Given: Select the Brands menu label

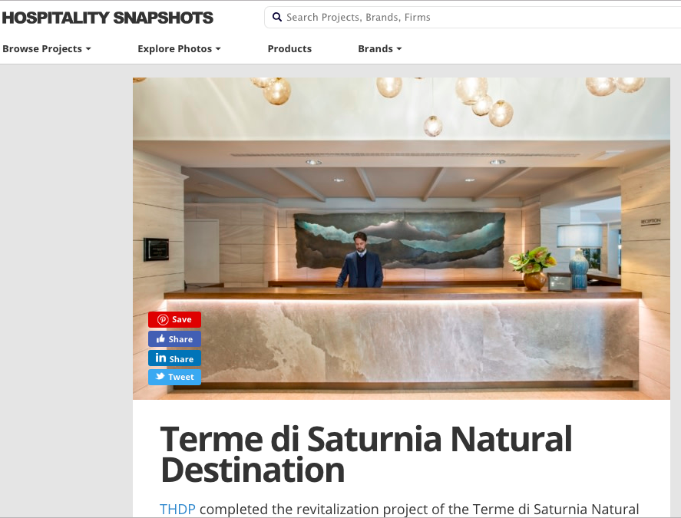Looking at the screenshot, I should point(375,48).
